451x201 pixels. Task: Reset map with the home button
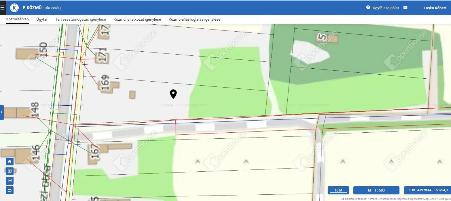(10, 161)
